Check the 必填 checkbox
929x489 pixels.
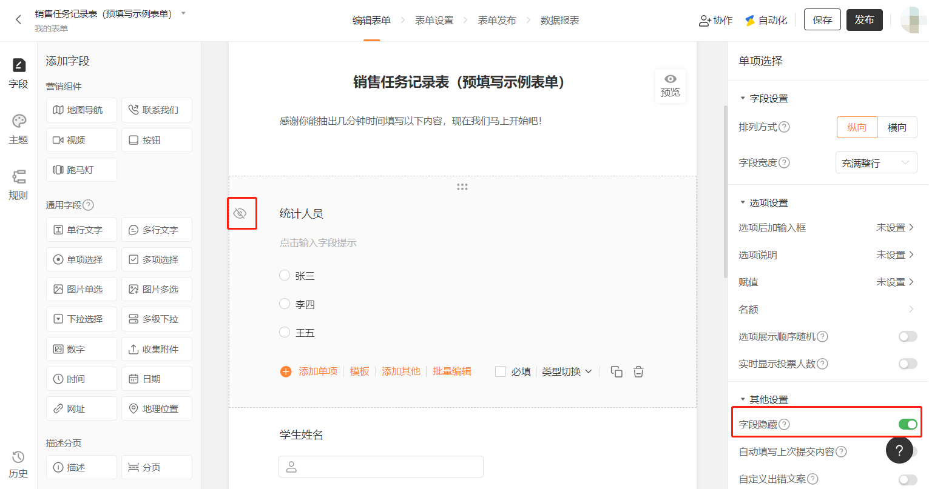click(x=501, y=371)
